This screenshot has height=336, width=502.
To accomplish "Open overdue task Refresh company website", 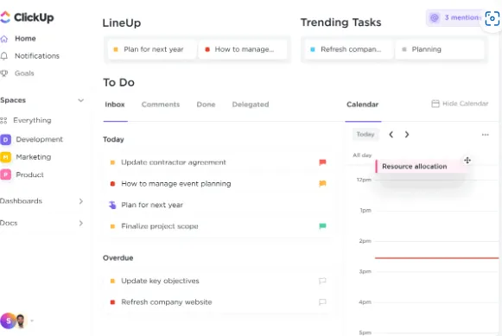I will [166, 302].
